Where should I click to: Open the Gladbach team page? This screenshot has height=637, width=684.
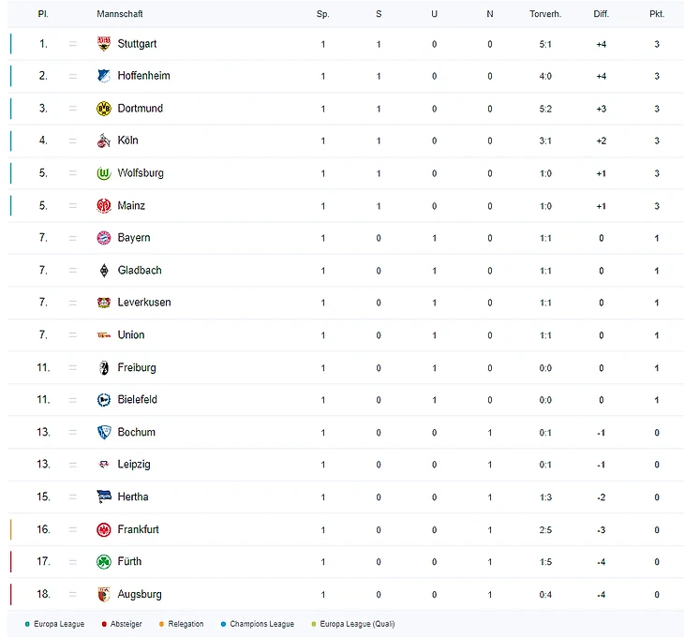140,270
